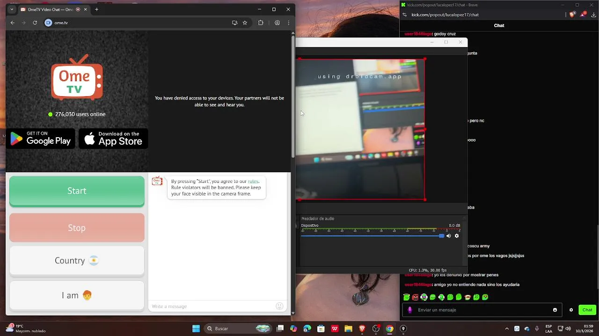
Task: Open the Chrome profile icon
Action: pos(277,22)
